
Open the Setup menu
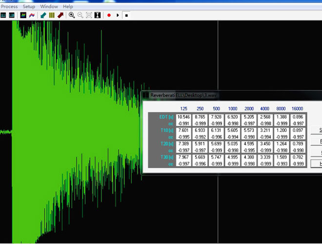(29, 6)
